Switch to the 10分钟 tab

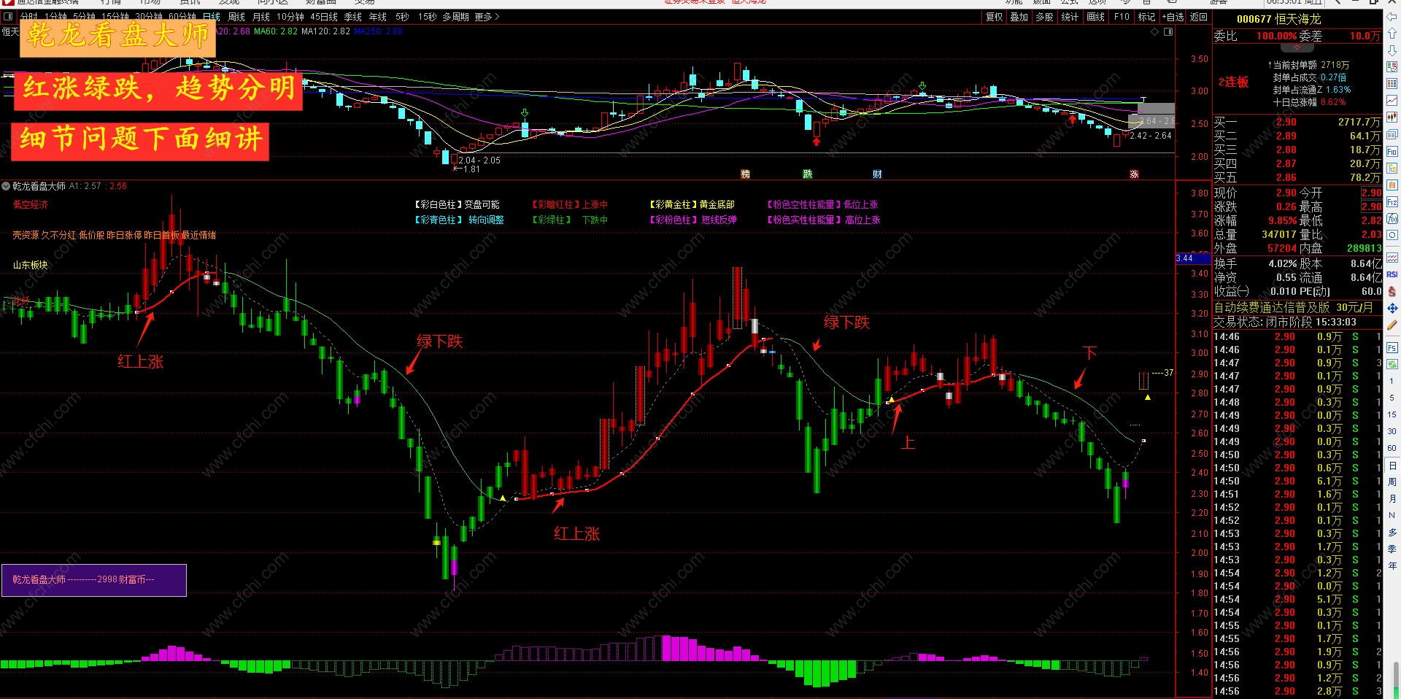click(290, 17)
